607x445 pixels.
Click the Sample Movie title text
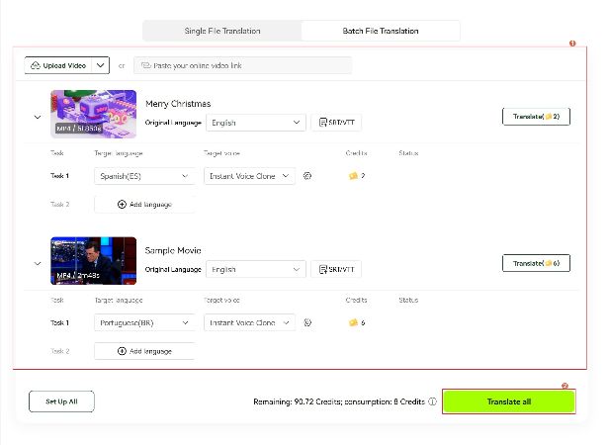173,250
